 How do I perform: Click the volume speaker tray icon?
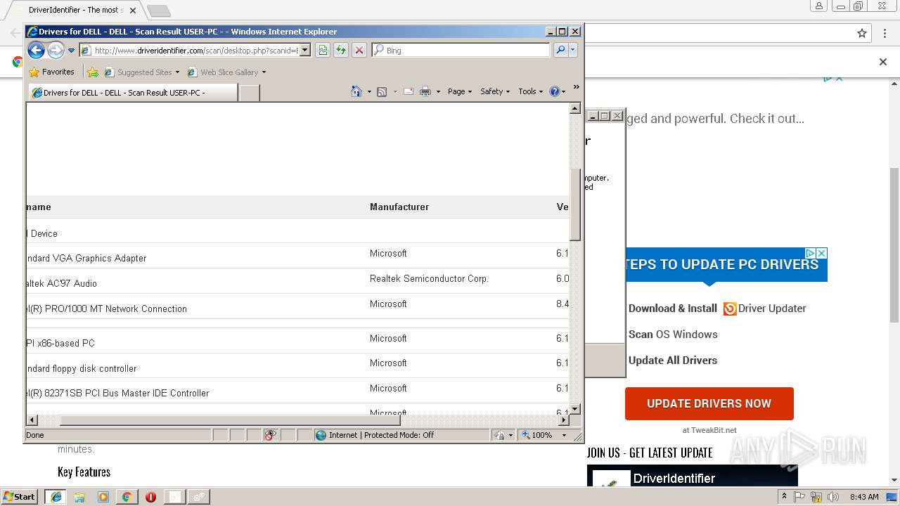tap(833, 496)
